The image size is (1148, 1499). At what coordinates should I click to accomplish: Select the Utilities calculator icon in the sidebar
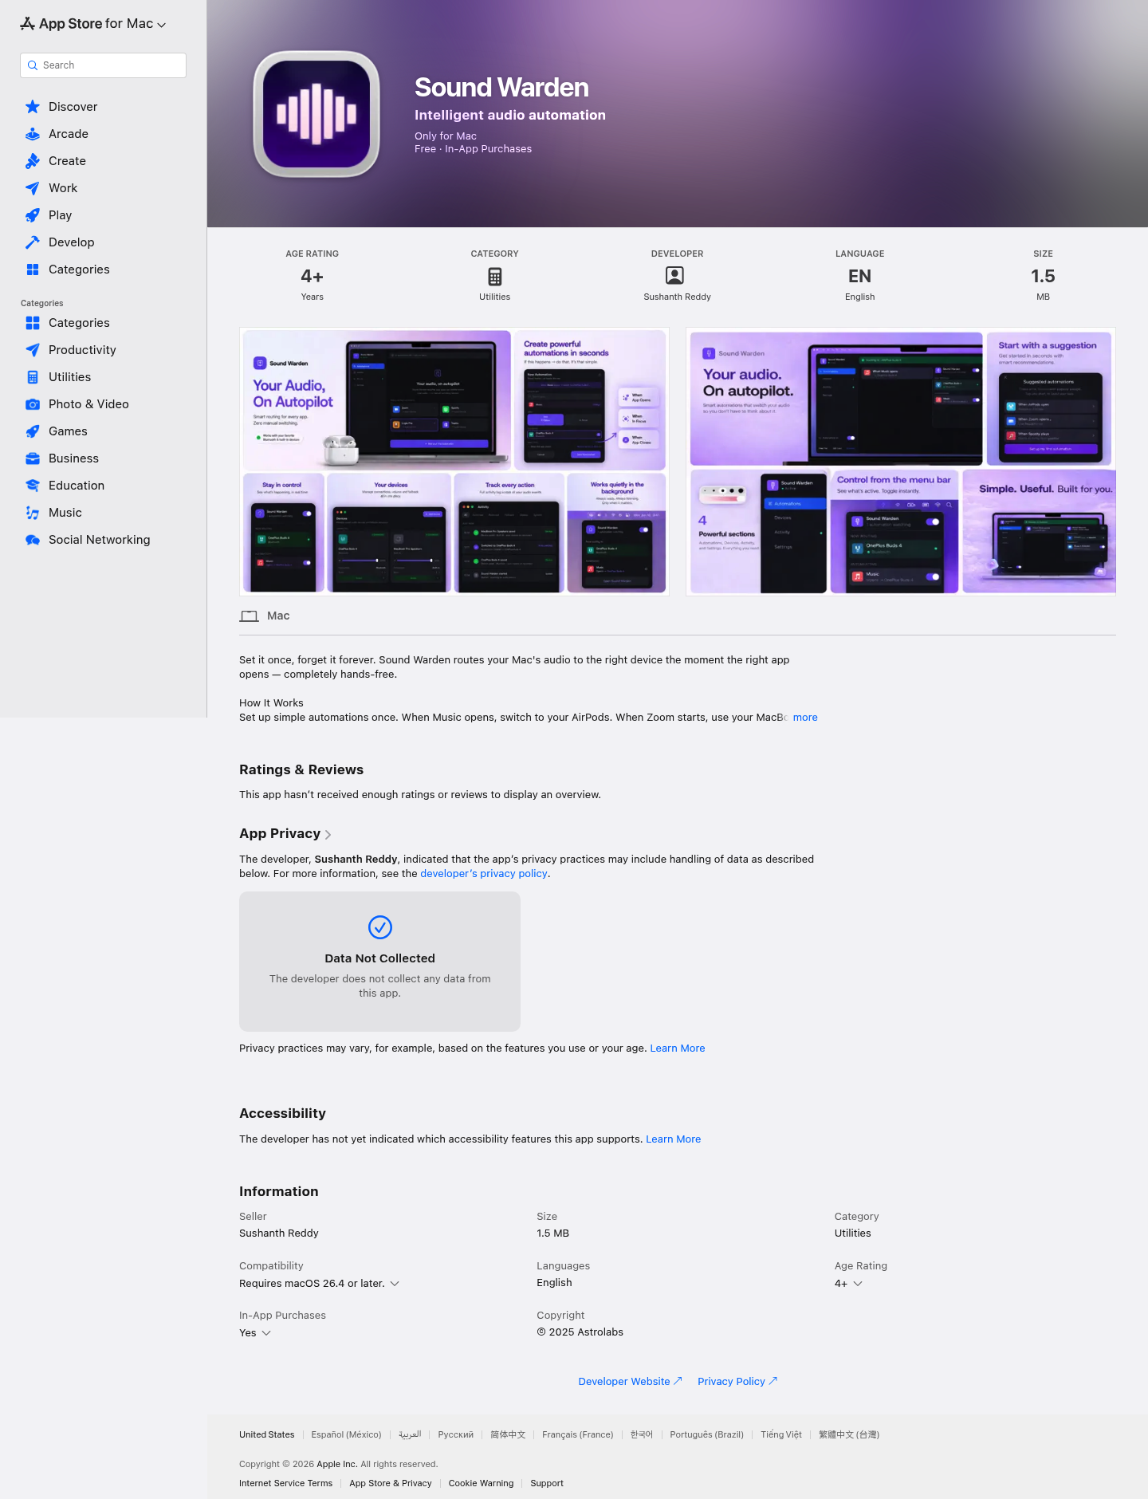coord(33,377)
